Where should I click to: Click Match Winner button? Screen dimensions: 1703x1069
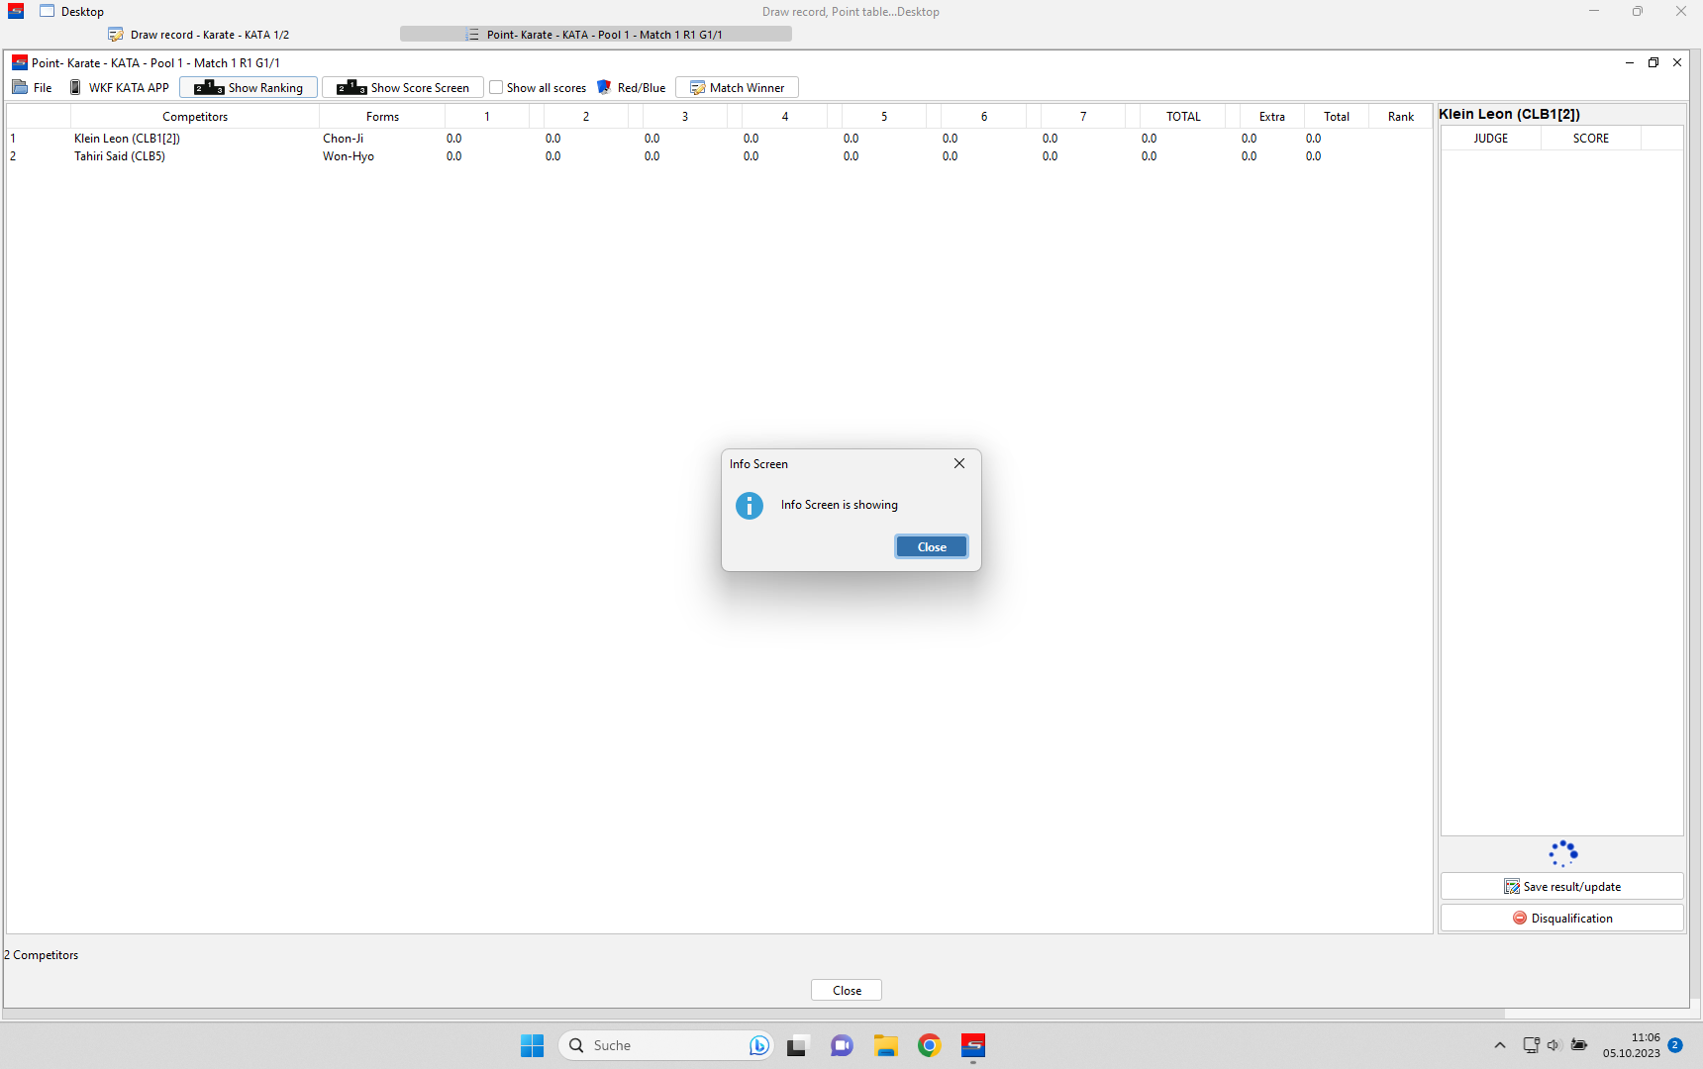737,87
